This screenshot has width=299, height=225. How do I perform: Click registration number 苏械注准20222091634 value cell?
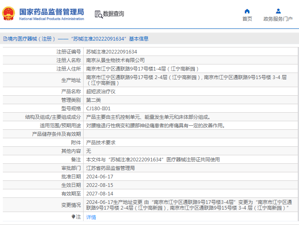click(x=112, y=52)
